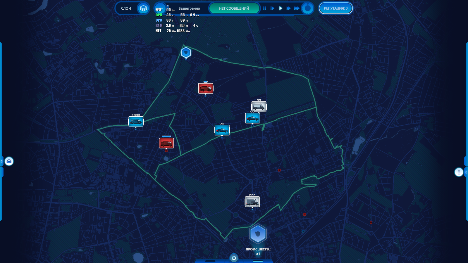
Task: Click the Слои label
Action: (x=126, y=8)
